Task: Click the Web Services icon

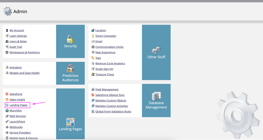Action: (x=7, y=116)
